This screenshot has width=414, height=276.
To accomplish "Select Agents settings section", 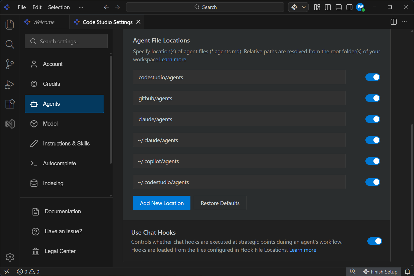I will pos(64,104).
